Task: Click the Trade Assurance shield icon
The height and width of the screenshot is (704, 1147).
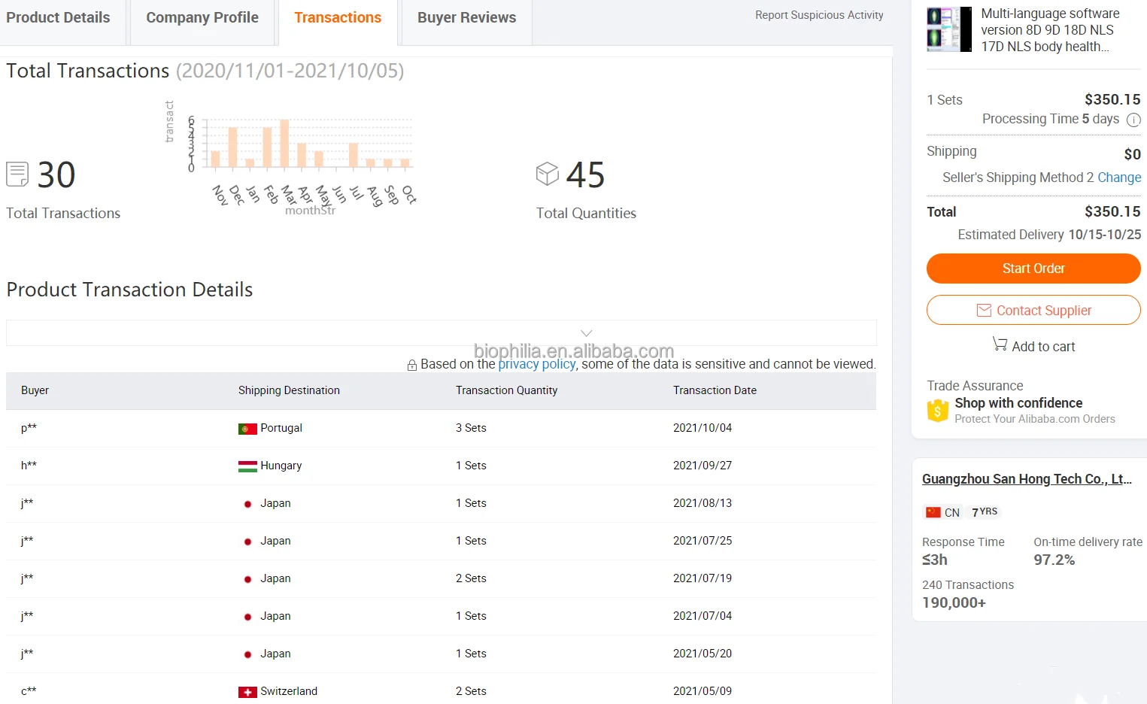Action: (937, 411)
